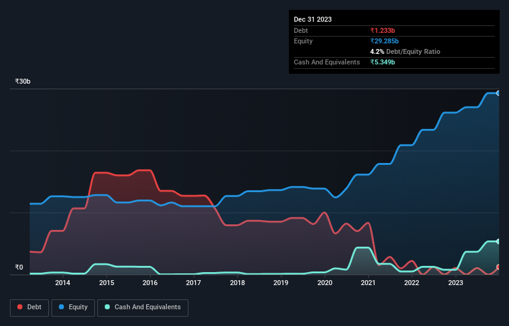Click the Dec 31 2023 tooltip date
Viewport: 509px width, 326px height.
click(312, 19)
